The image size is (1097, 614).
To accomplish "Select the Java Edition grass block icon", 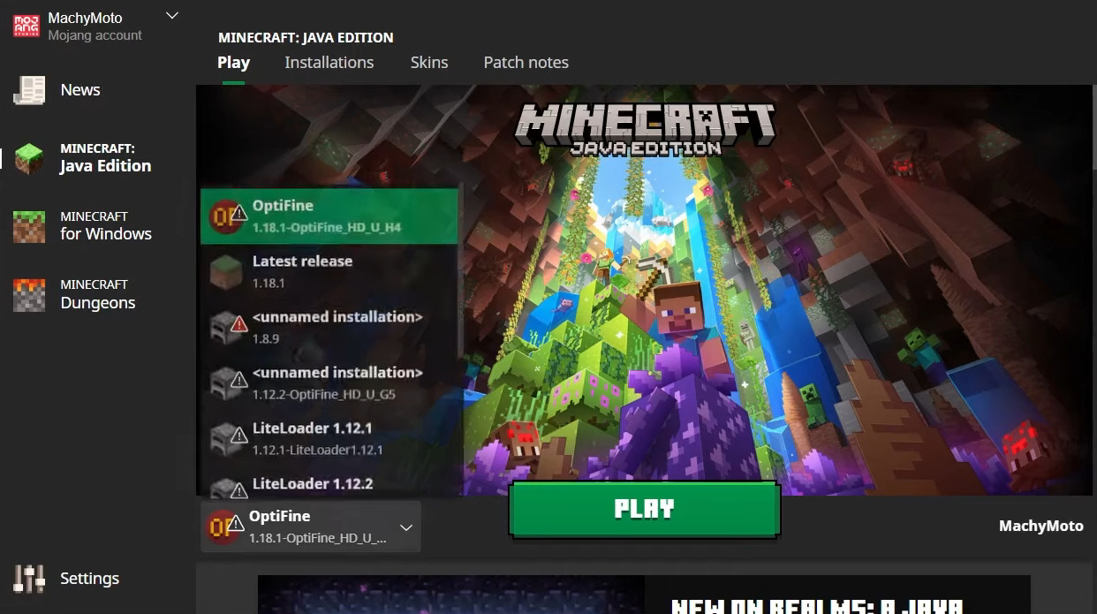I will point(29,158).
